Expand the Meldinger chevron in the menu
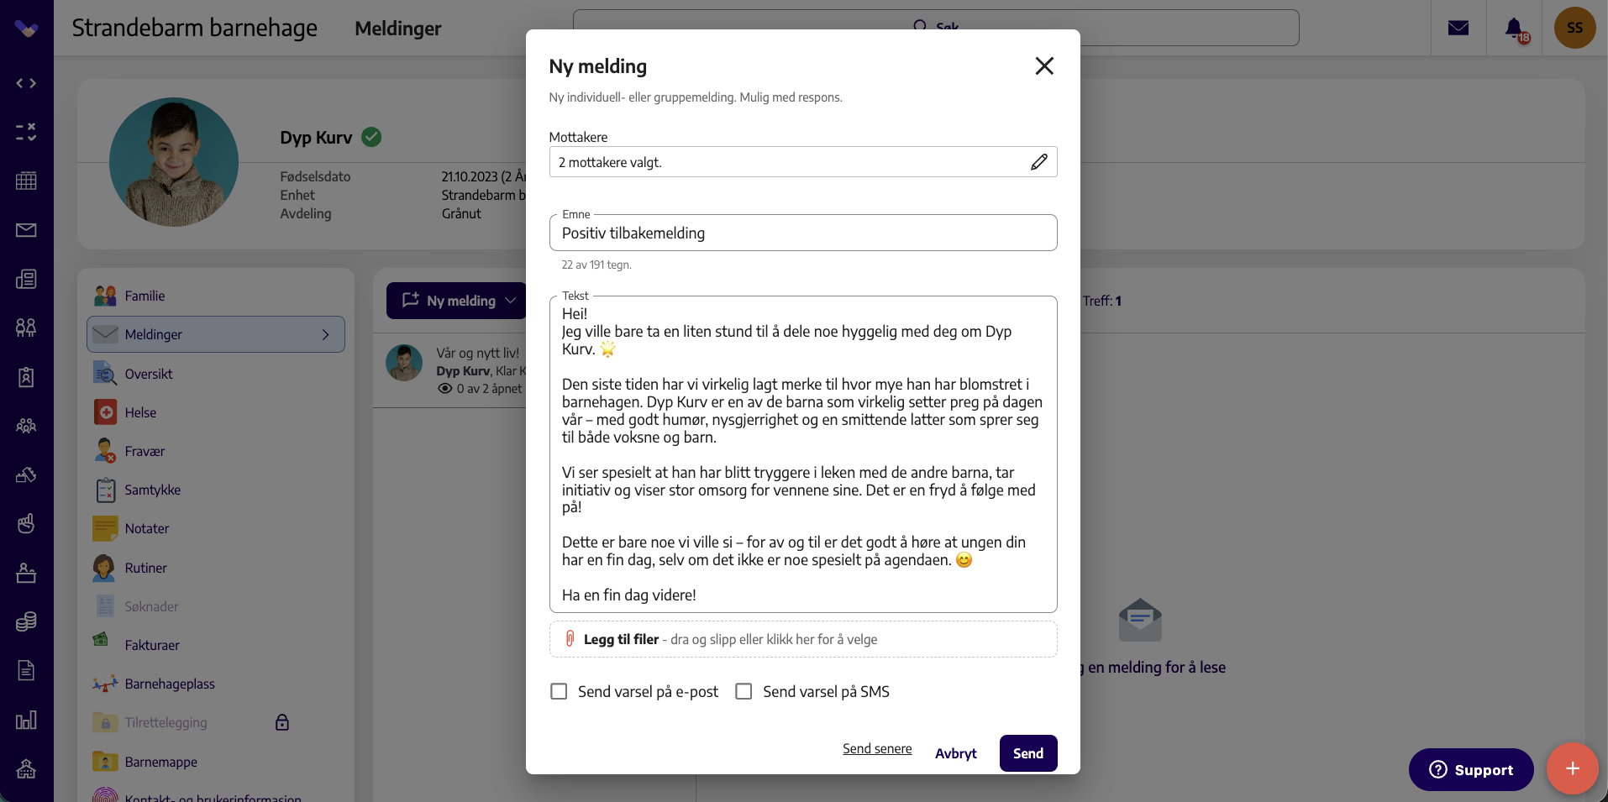Screen dimensions: 1608x802 point(326,334)
